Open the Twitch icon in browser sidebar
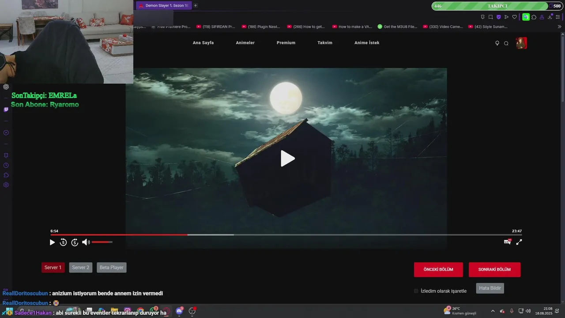Image resolution: width=565 pixels, height=318 pixels. 6,110
